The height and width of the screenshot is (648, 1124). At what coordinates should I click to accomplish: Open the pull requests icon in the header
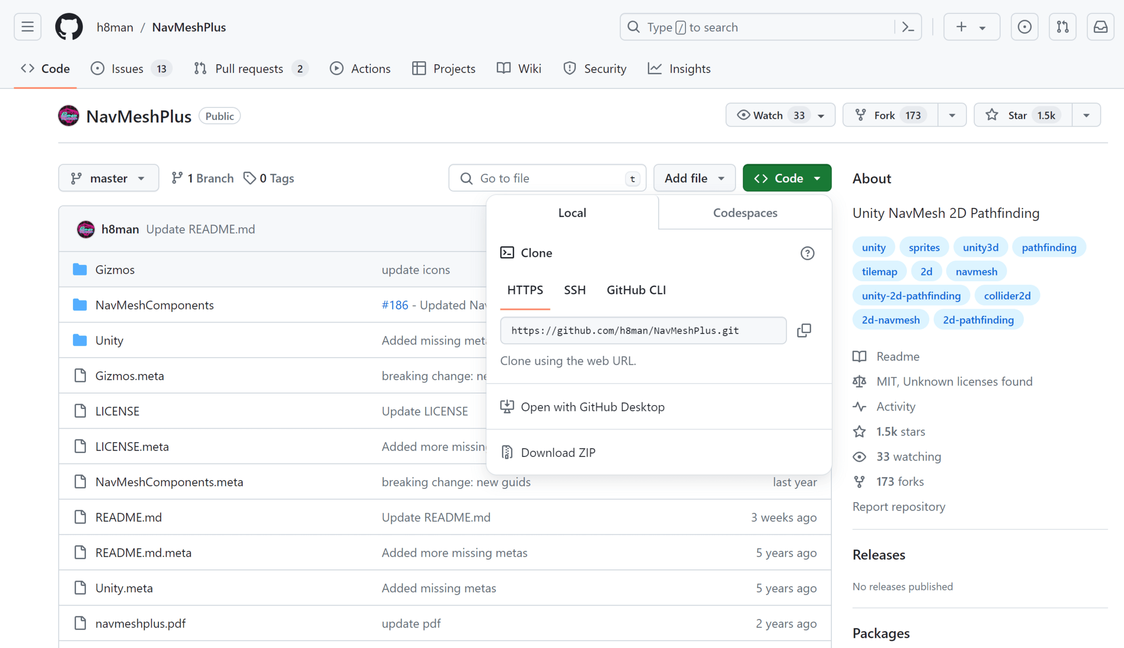click(1063, 27)
